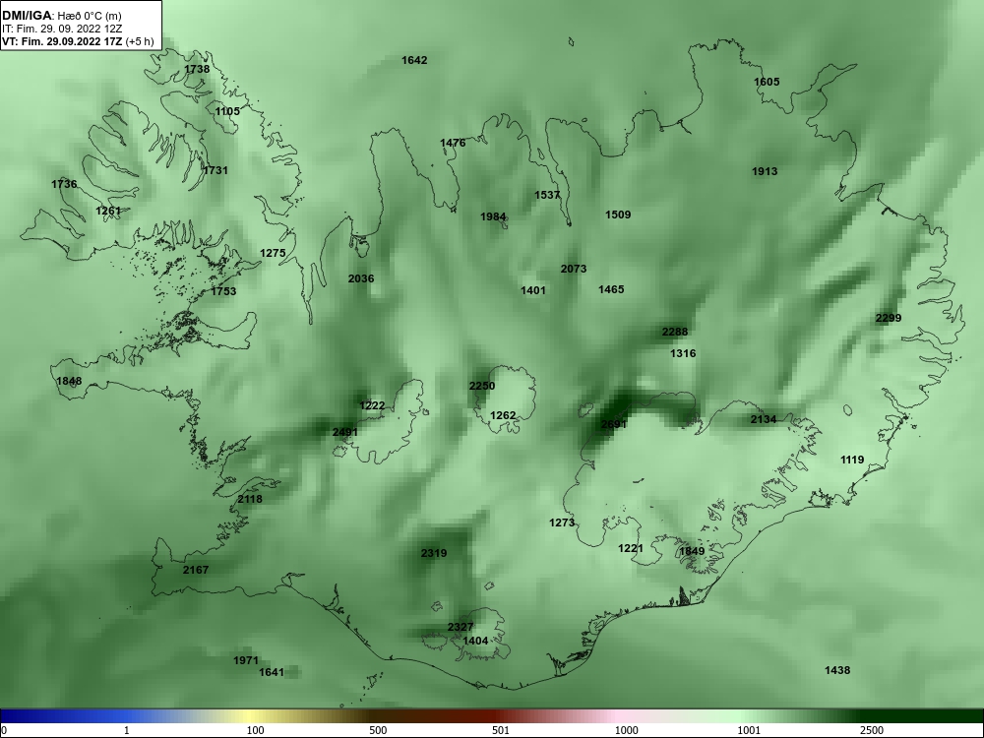Click the 'IT: Fim. 29. 09. 2022 12Z' line
984x738 pixels.
coord(62,29)
